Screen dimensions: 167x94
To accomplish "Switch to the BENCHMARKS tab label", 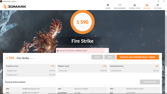I will point(120,8).
